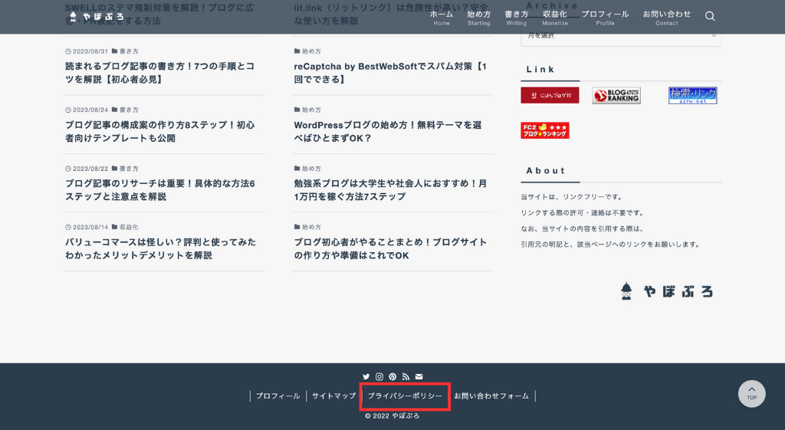785x430 pixels.
Task: Click 始め方 tag above reCaptcha article
Action: [x=308, y=51]
